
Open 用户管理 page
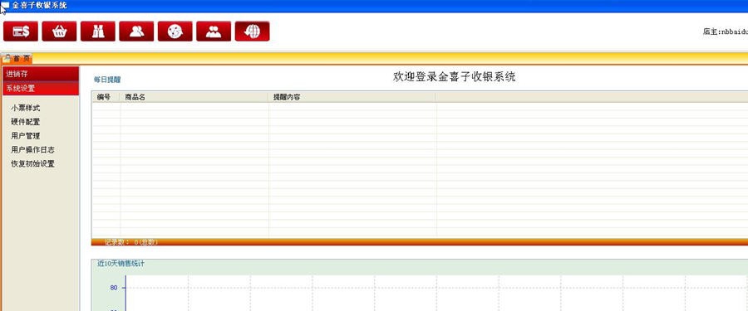(x=25, y=136)
